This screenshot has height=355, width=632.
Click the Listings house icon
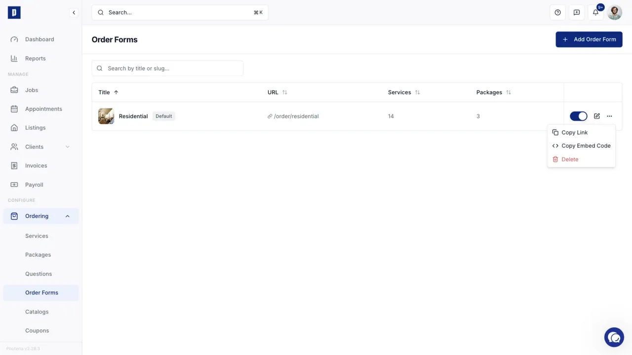[14, 128]
